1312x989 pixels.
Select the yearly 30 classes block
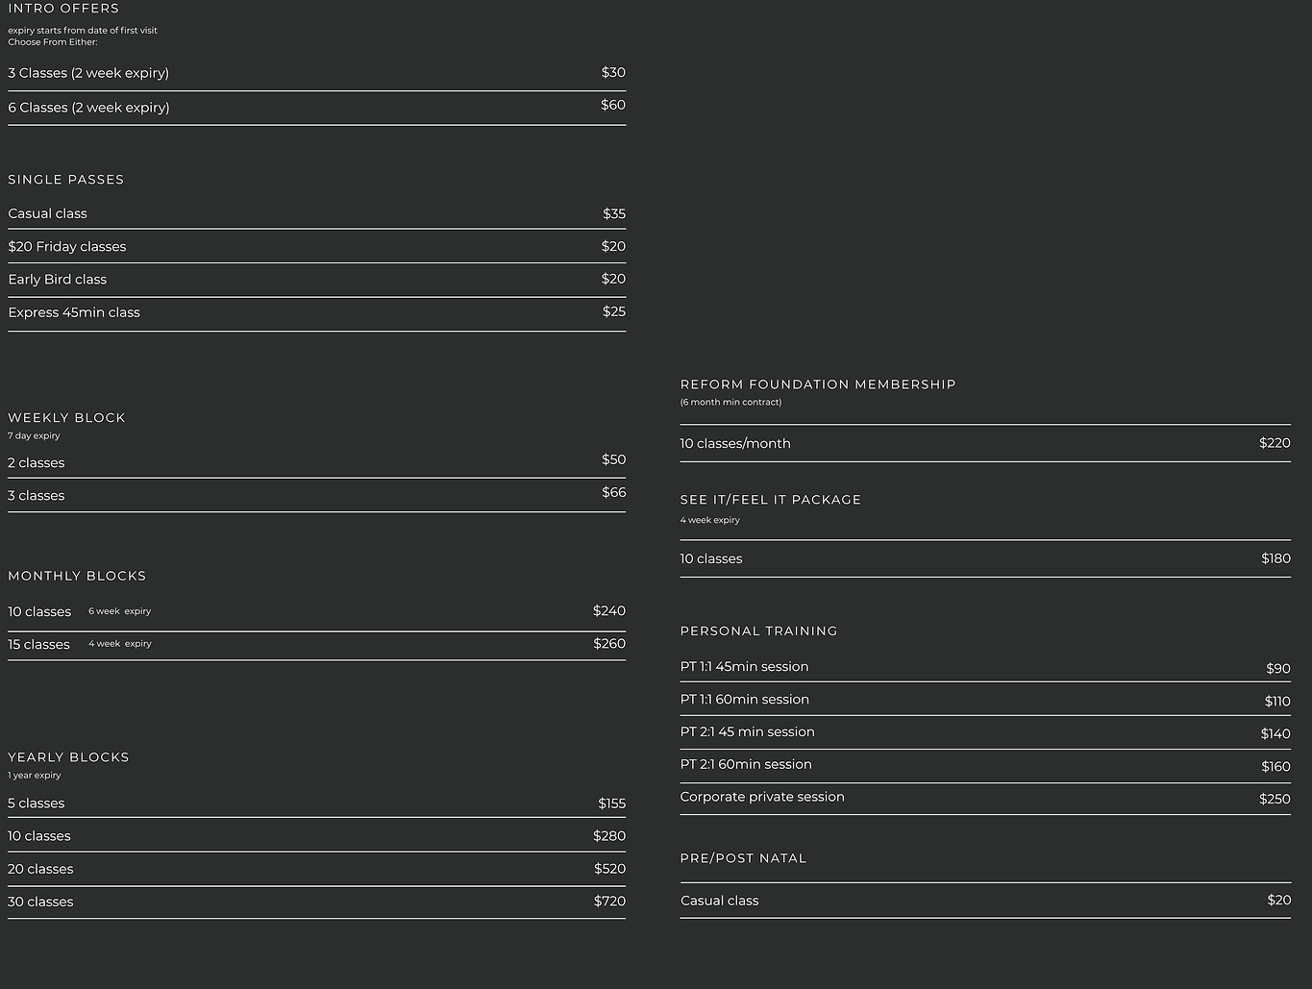point(40,902)
